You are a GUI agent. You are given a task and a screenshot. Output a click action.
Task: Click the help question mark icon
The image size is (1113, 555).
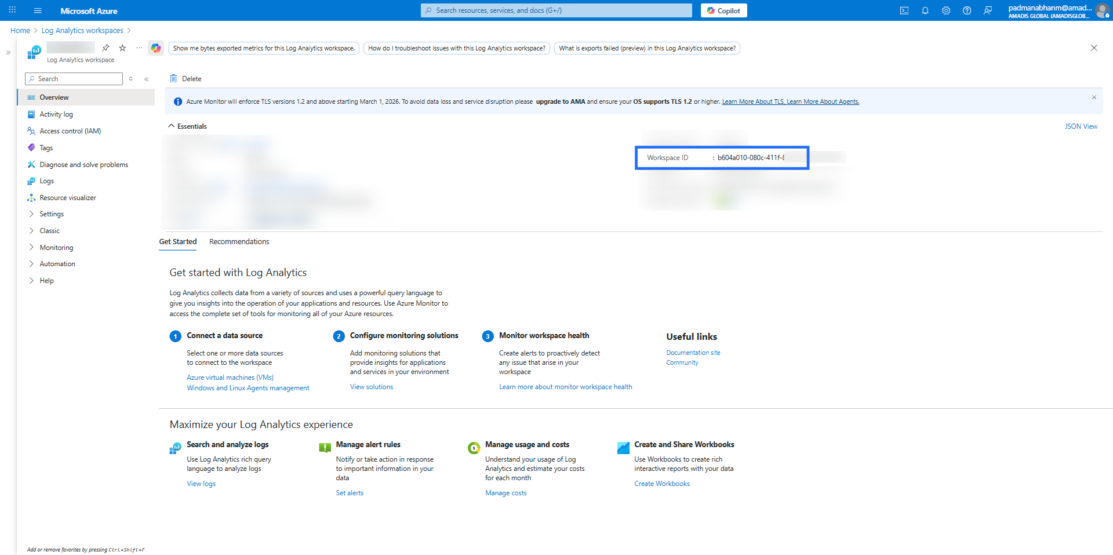(967, 10)
